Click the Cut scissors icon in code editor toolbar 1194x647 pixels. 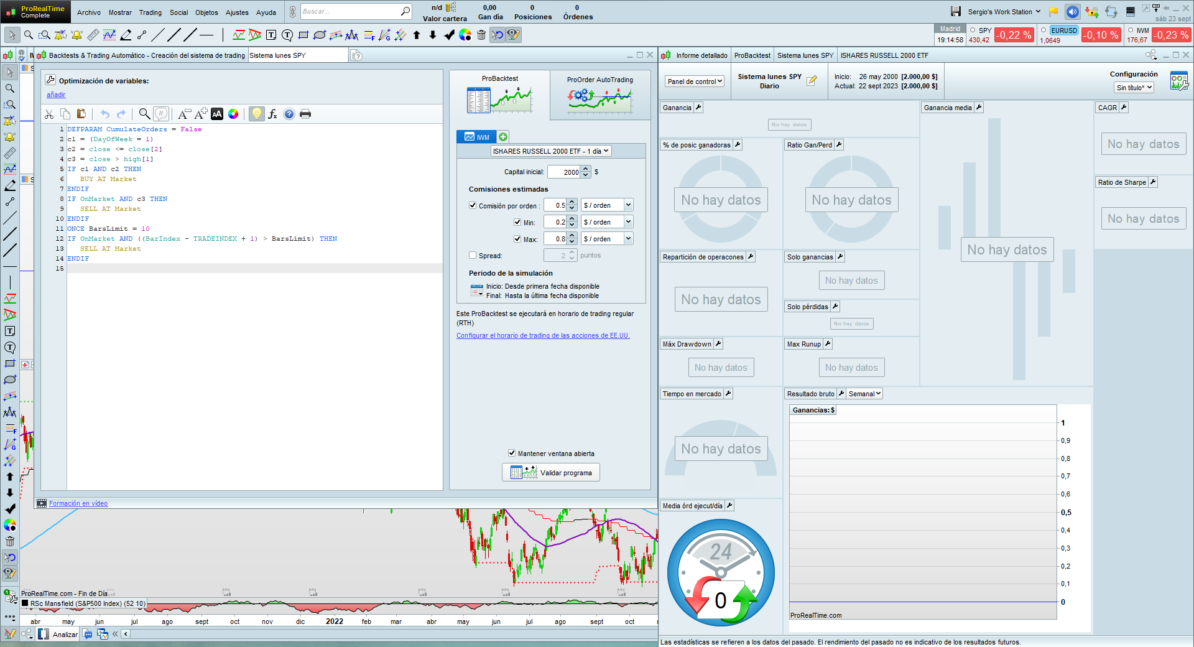[x=49, y=114]
